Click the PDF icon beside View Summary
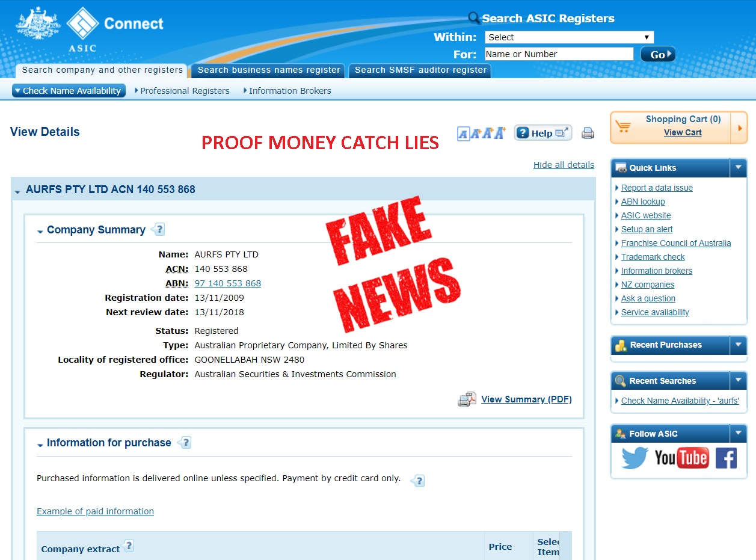The width and height of the screenshot is (756, 560). tap(467, 399)
